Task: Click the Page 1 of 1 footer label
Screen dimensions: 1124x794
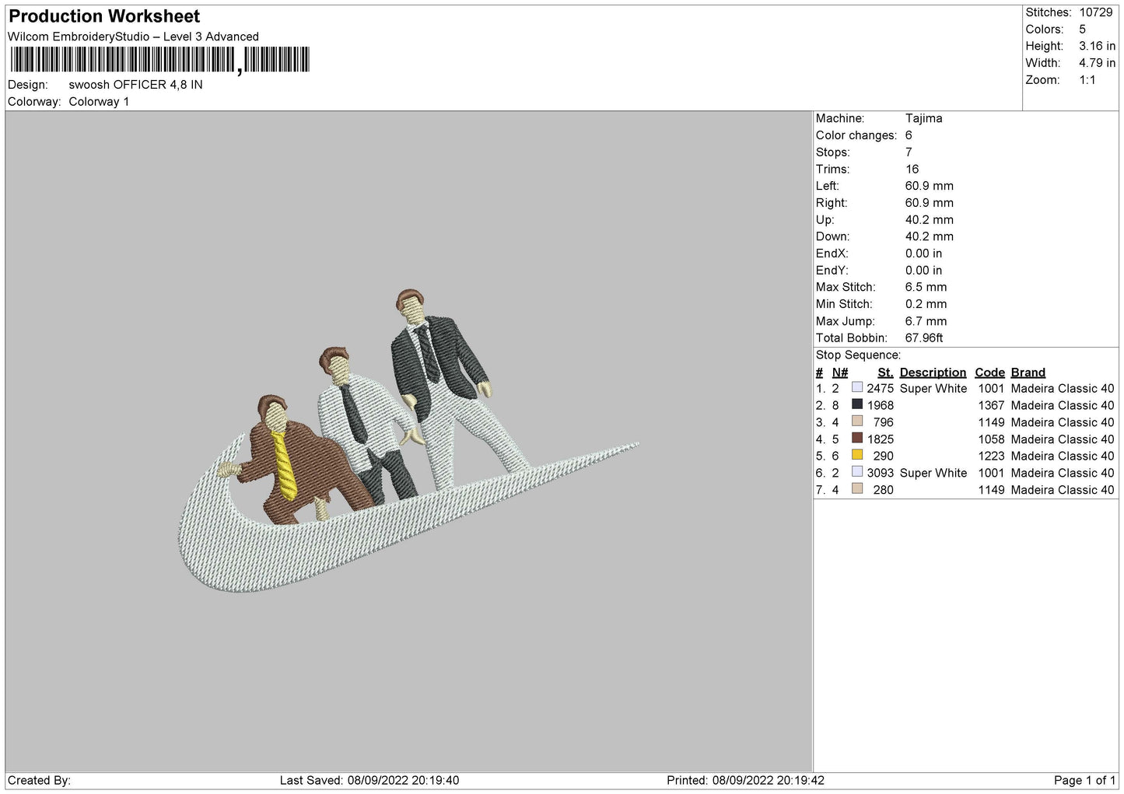Action: click(1084, 780)
